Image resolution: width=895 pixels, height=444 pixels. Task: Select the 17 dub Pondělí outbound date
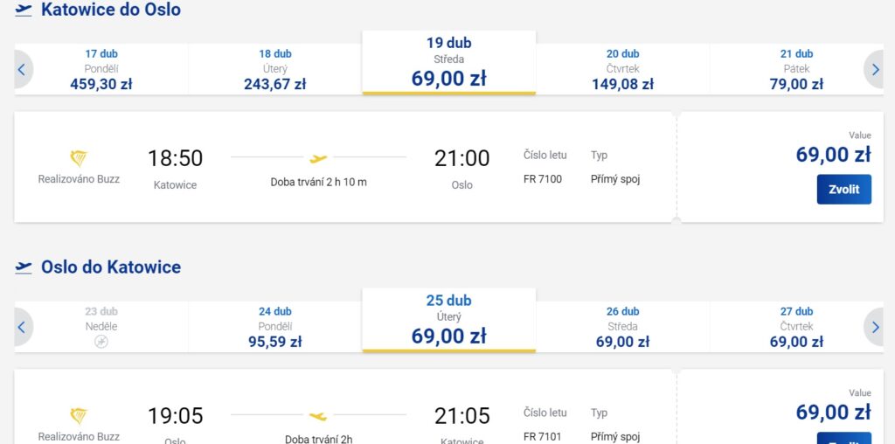coord(101,70)
